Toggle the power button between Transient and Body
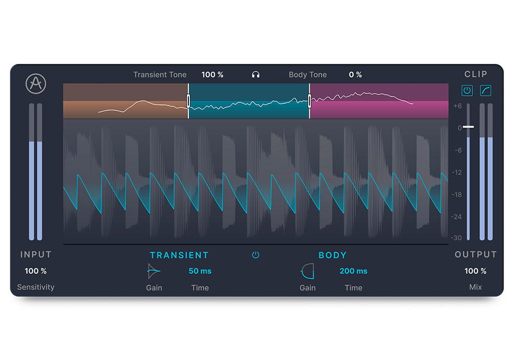 pos(256,255)
